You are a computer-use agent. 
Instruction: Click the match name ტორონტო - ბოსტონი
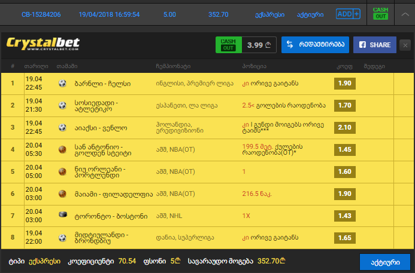coord(111,216)
